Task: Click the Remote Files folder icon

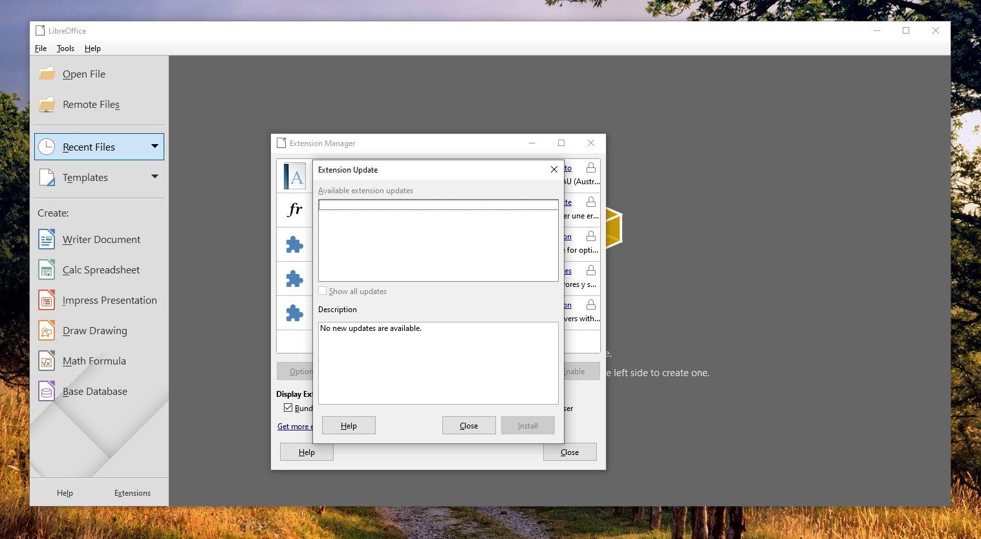Action: coord(47,104)
